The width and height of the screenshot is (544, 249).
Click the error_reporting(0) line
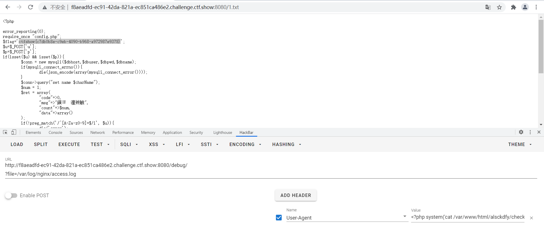click(24, 31)
